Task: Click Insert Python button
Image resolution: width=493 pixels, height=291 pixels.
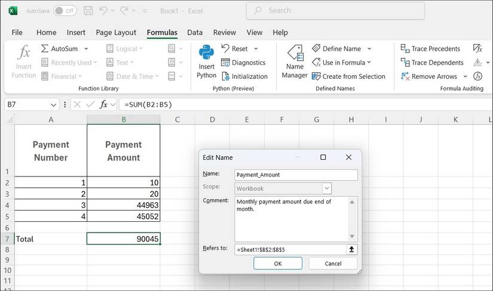Action: coord(206,61)
